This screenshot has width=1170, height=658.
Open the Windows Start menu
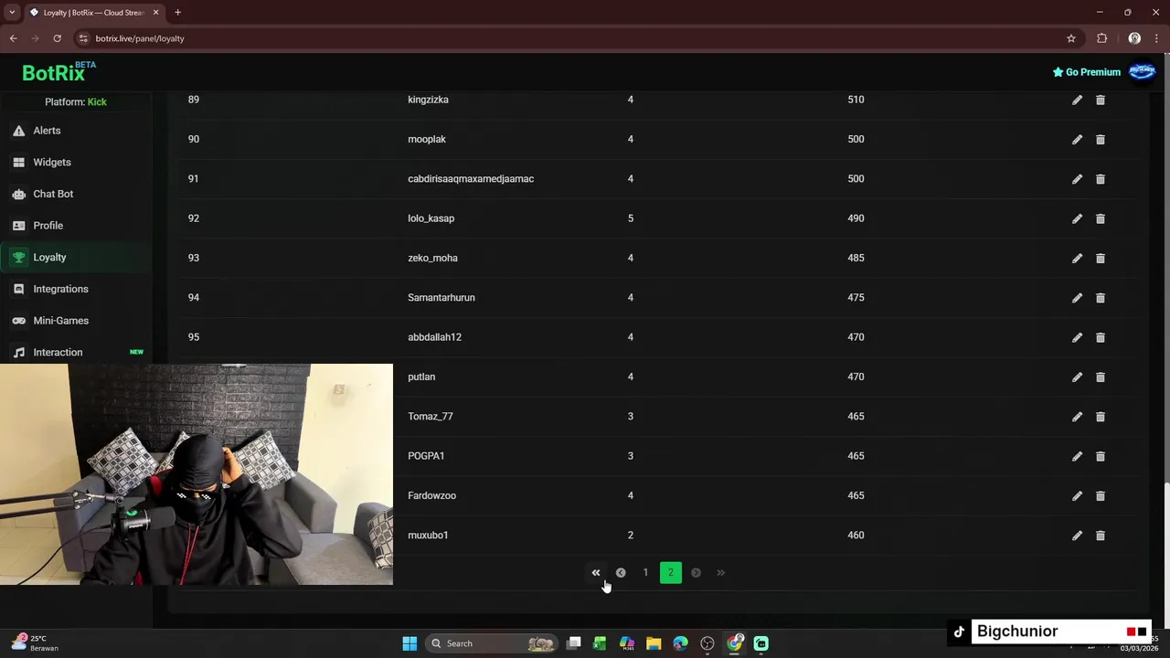[x=409, y=643]
